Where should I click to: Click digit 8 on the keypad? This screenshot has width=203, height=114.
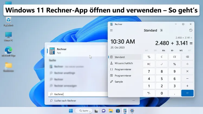tap(162, 71)
